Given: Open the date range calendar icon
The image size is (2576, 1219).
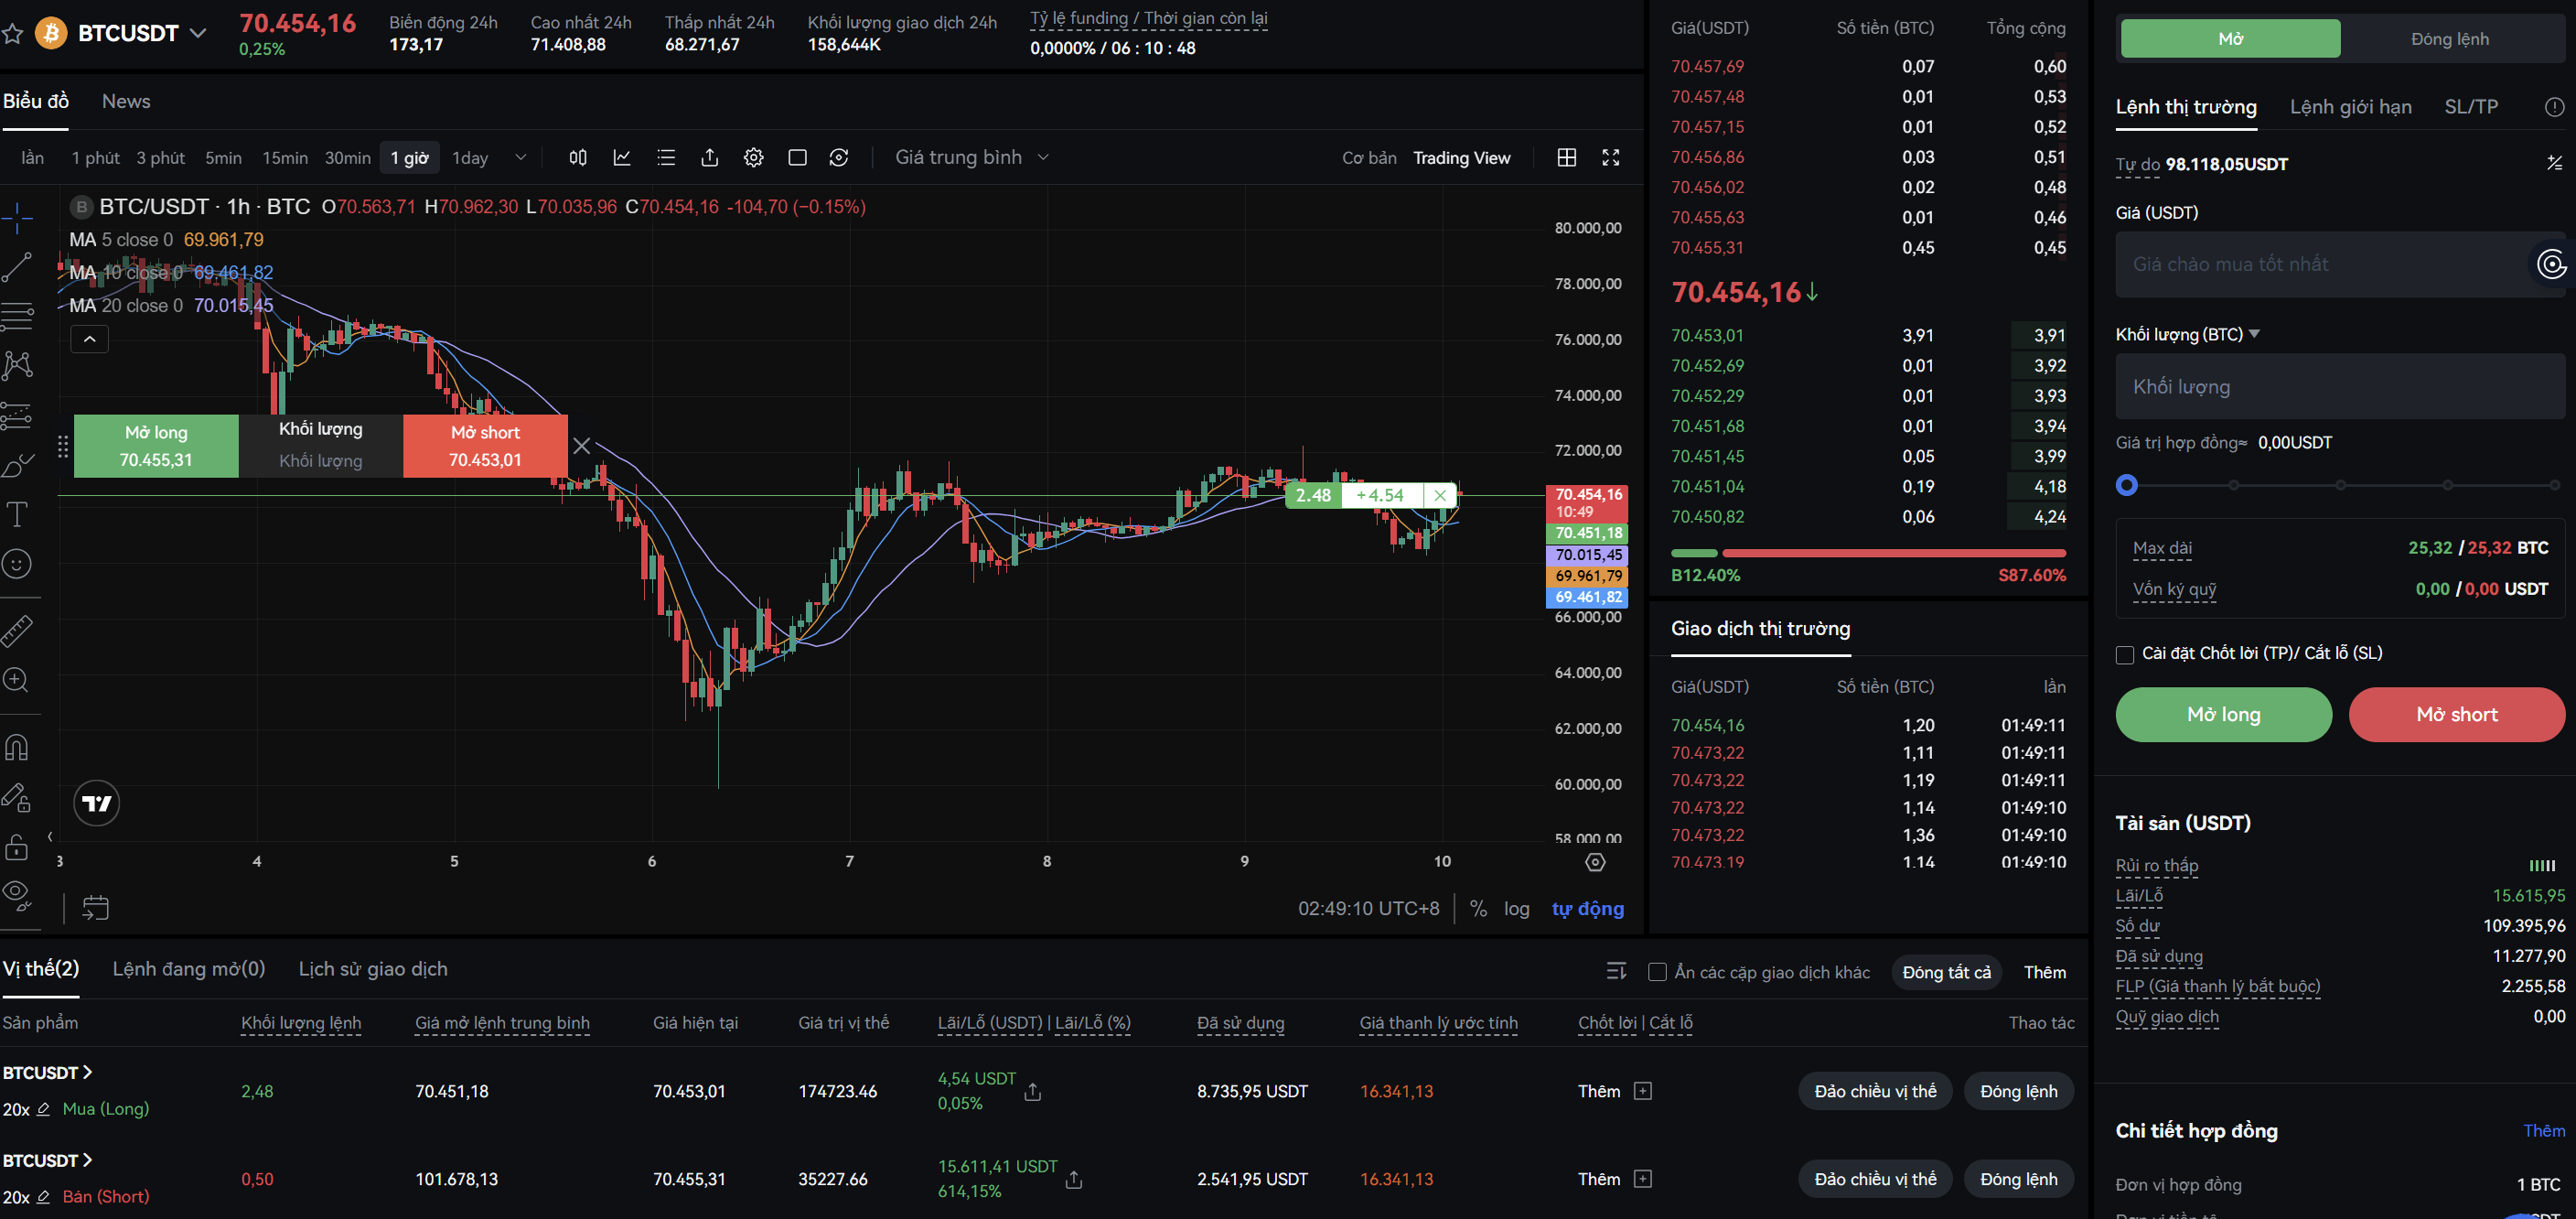Looking at the screenshot, I should [x=95, y=908].
